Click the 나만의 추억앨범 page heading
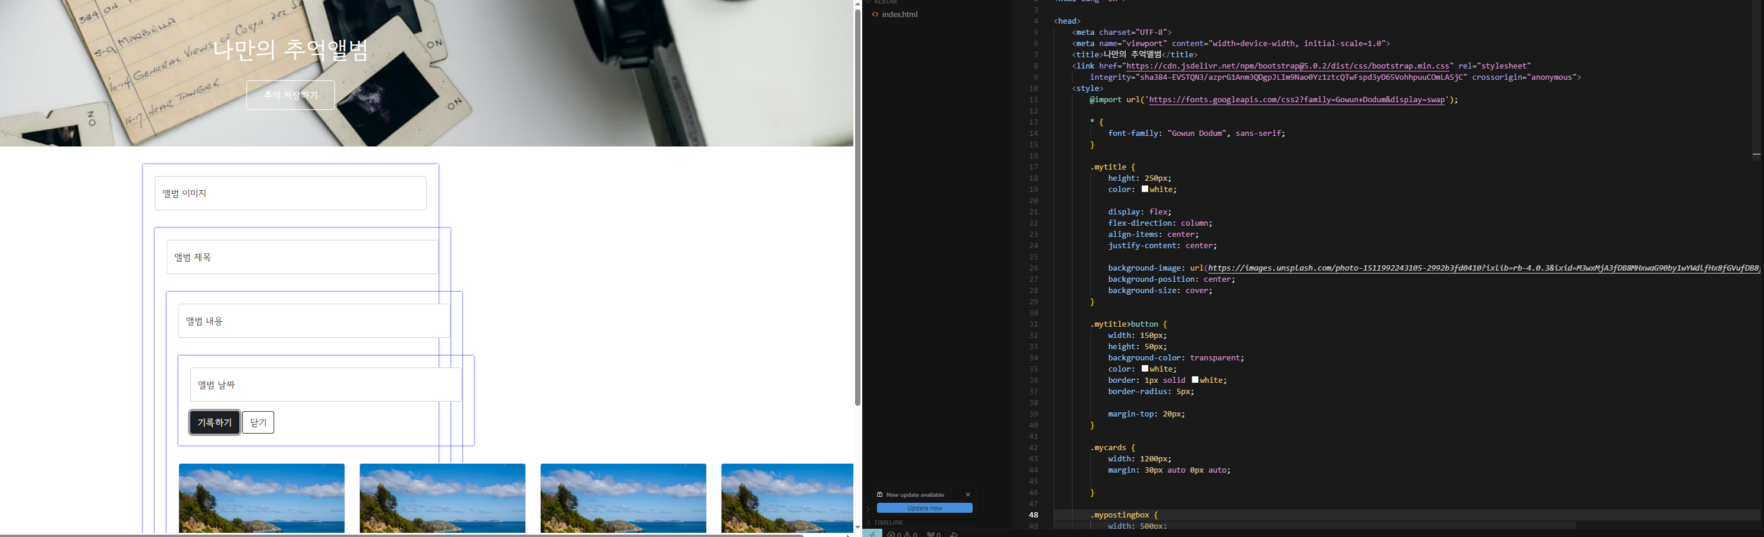This screenshot has width=1764, height=537. click(x=290, y=50)
